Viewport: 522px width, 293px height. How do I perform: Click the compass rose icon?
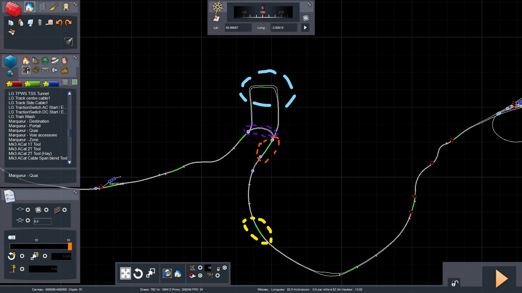coord(217,7)
